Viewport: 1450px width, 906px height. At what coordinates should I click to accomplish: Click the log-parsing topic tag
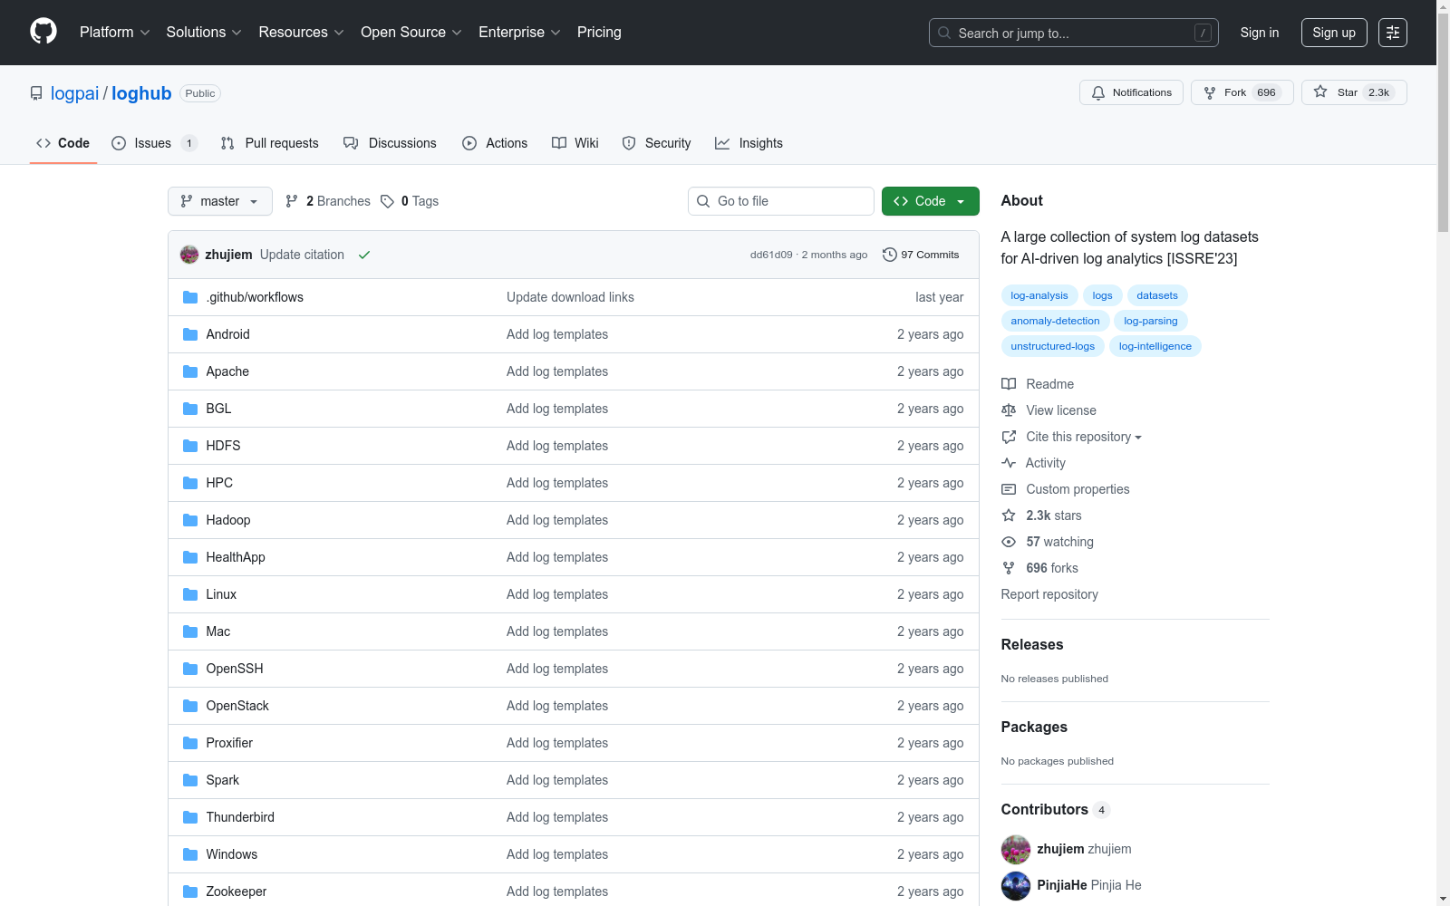coord(1150,321)
